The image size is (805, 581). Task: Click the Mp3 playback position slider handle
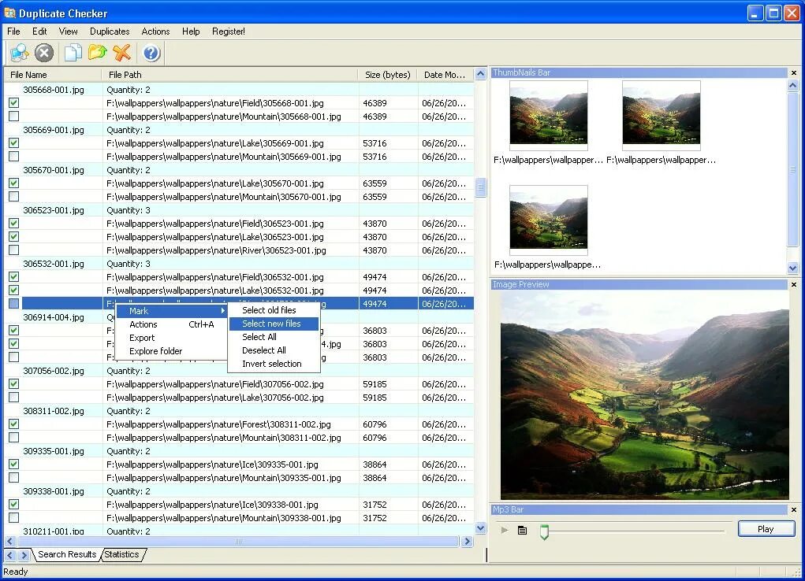pos(544,531)
